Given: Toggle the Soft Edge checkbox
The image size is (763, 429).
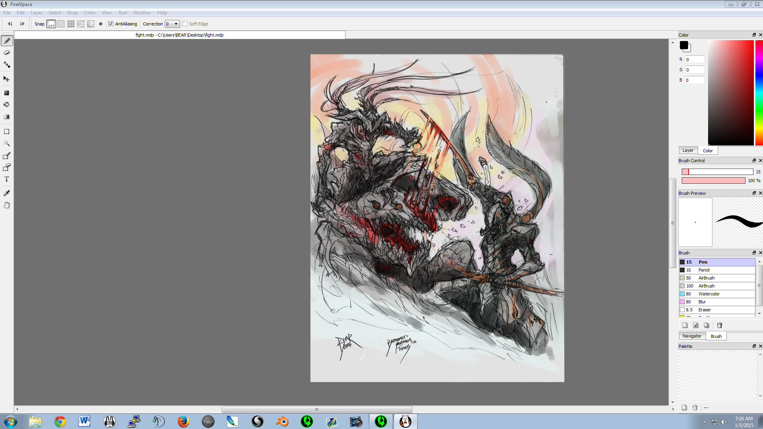Looking at the screenshot, I should (185, 24).
